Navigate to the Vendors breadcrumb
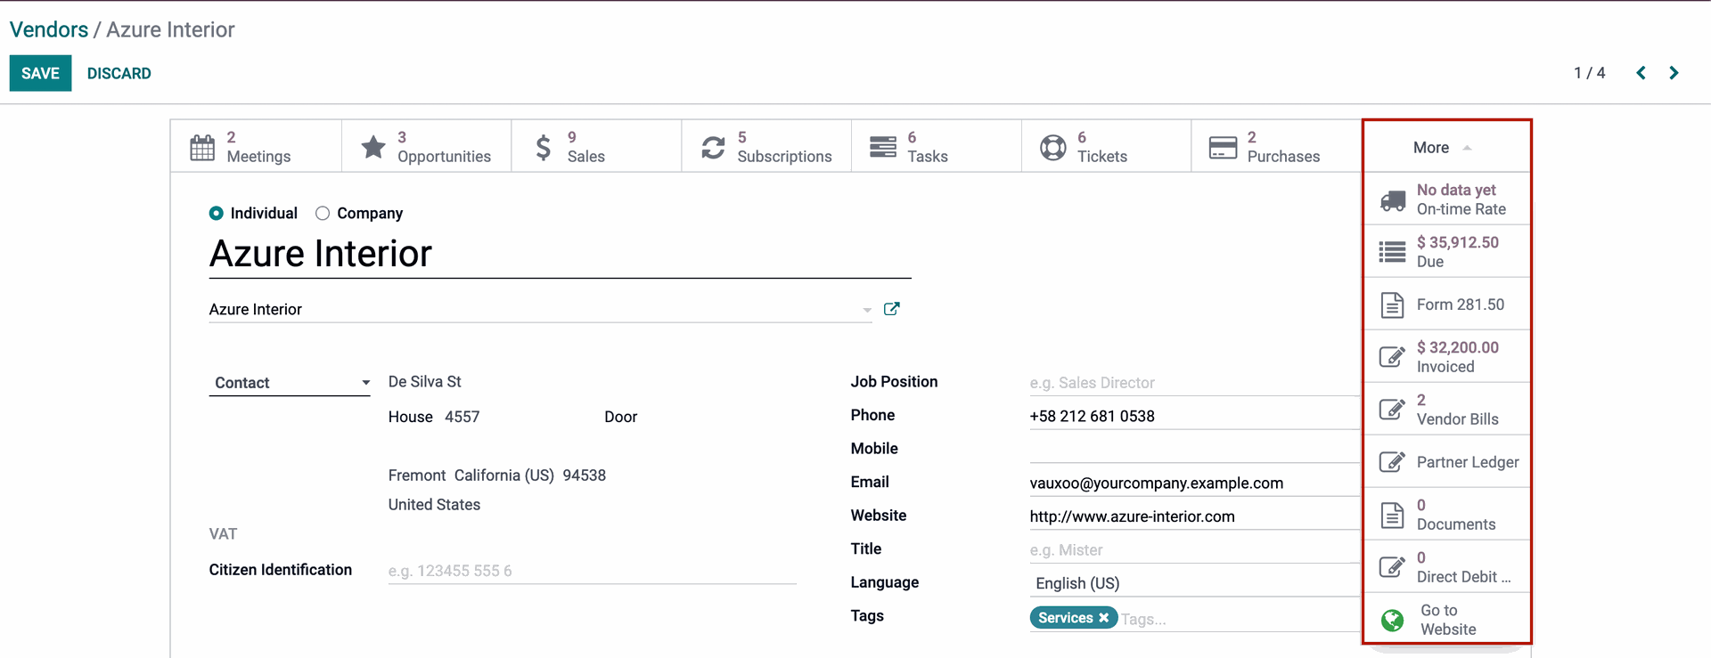The image size is (1711, 658). pos(49,29)
